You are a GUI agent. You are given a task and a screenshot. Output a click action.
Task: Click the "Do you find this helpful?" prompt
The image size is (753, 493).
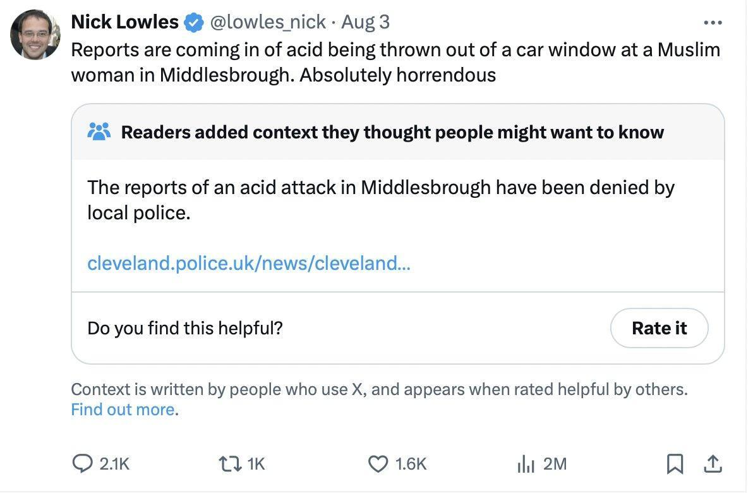184,328
